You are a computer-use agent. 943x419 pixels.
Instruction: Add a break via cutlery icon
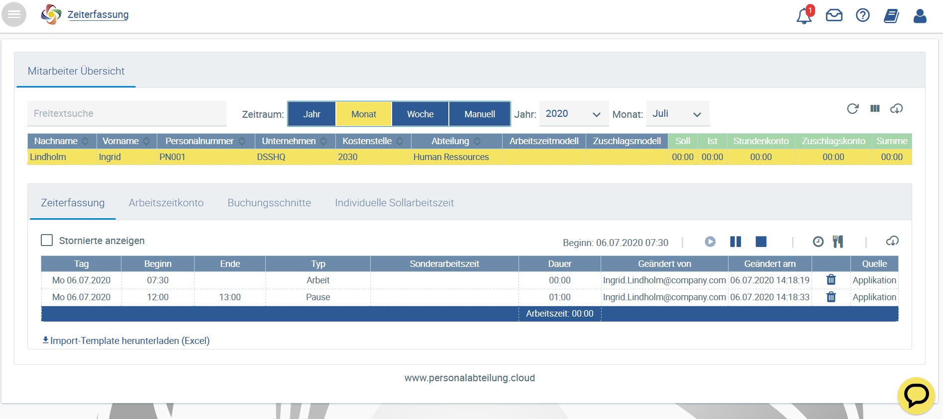pyautogui.click(x=838, y=242)
